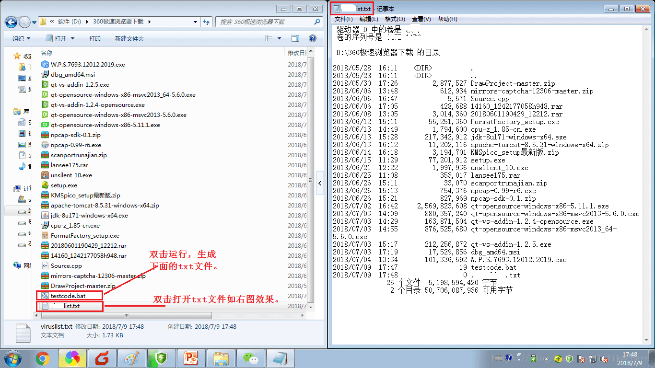Image resolution: width=655 pixels, height=368 pixels.
Task: Select W.P.S.7693.12012.2019.exe file icon
Action: coord(46,64)
